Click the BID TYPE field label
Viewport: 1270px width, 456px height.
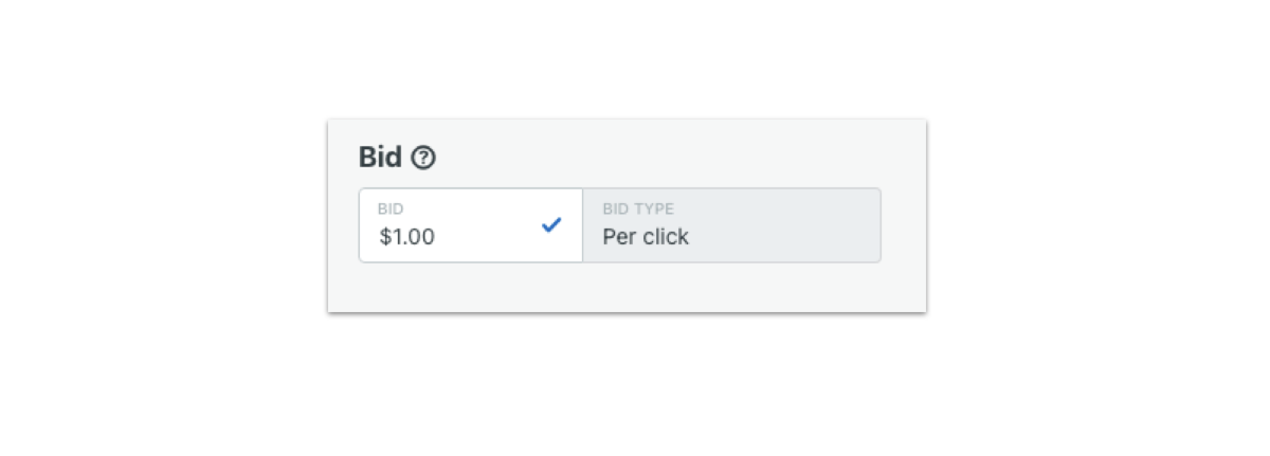coord(638,209)
